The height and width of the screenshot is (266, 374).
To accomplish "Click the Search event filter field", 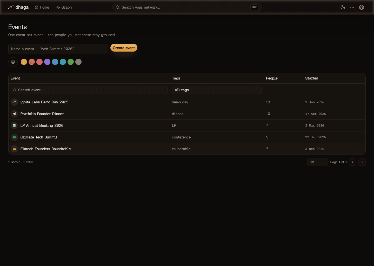I will [89, 90].
